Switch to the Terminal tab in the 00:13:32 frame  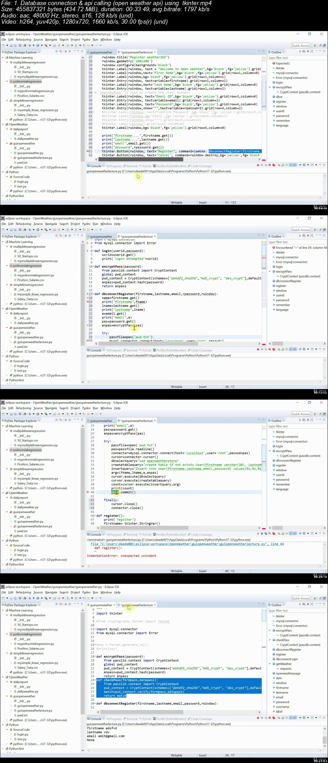click(130, 350)
